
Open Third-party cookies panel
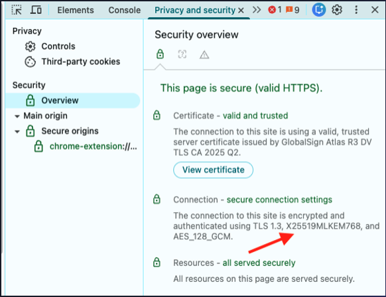pyautogui.click(x=81, y=62)
